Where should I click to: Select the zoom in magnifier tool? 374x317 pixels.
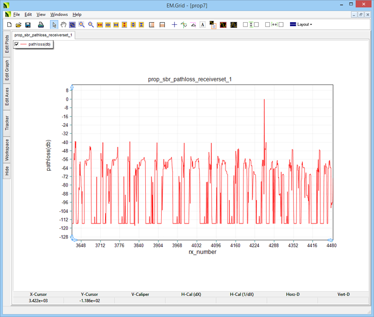click(x=82, y=24)
